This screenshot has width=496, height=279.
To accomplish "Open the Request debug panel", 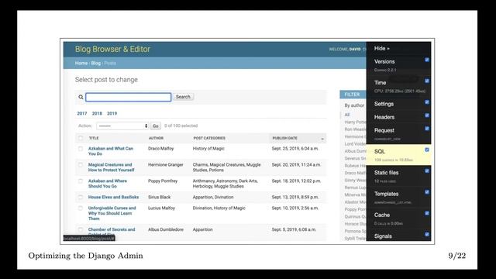I will pyautogui.click(x=384, y=131).
